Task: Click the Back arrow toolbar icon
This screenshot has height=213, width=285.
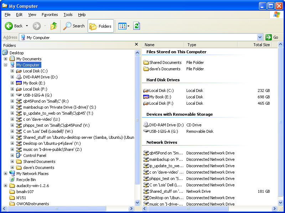Action: tap(9, 26)
